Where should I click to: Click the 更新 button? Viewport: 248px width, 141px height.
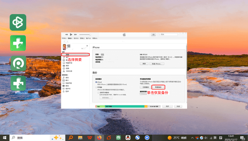tap(144, 64)
